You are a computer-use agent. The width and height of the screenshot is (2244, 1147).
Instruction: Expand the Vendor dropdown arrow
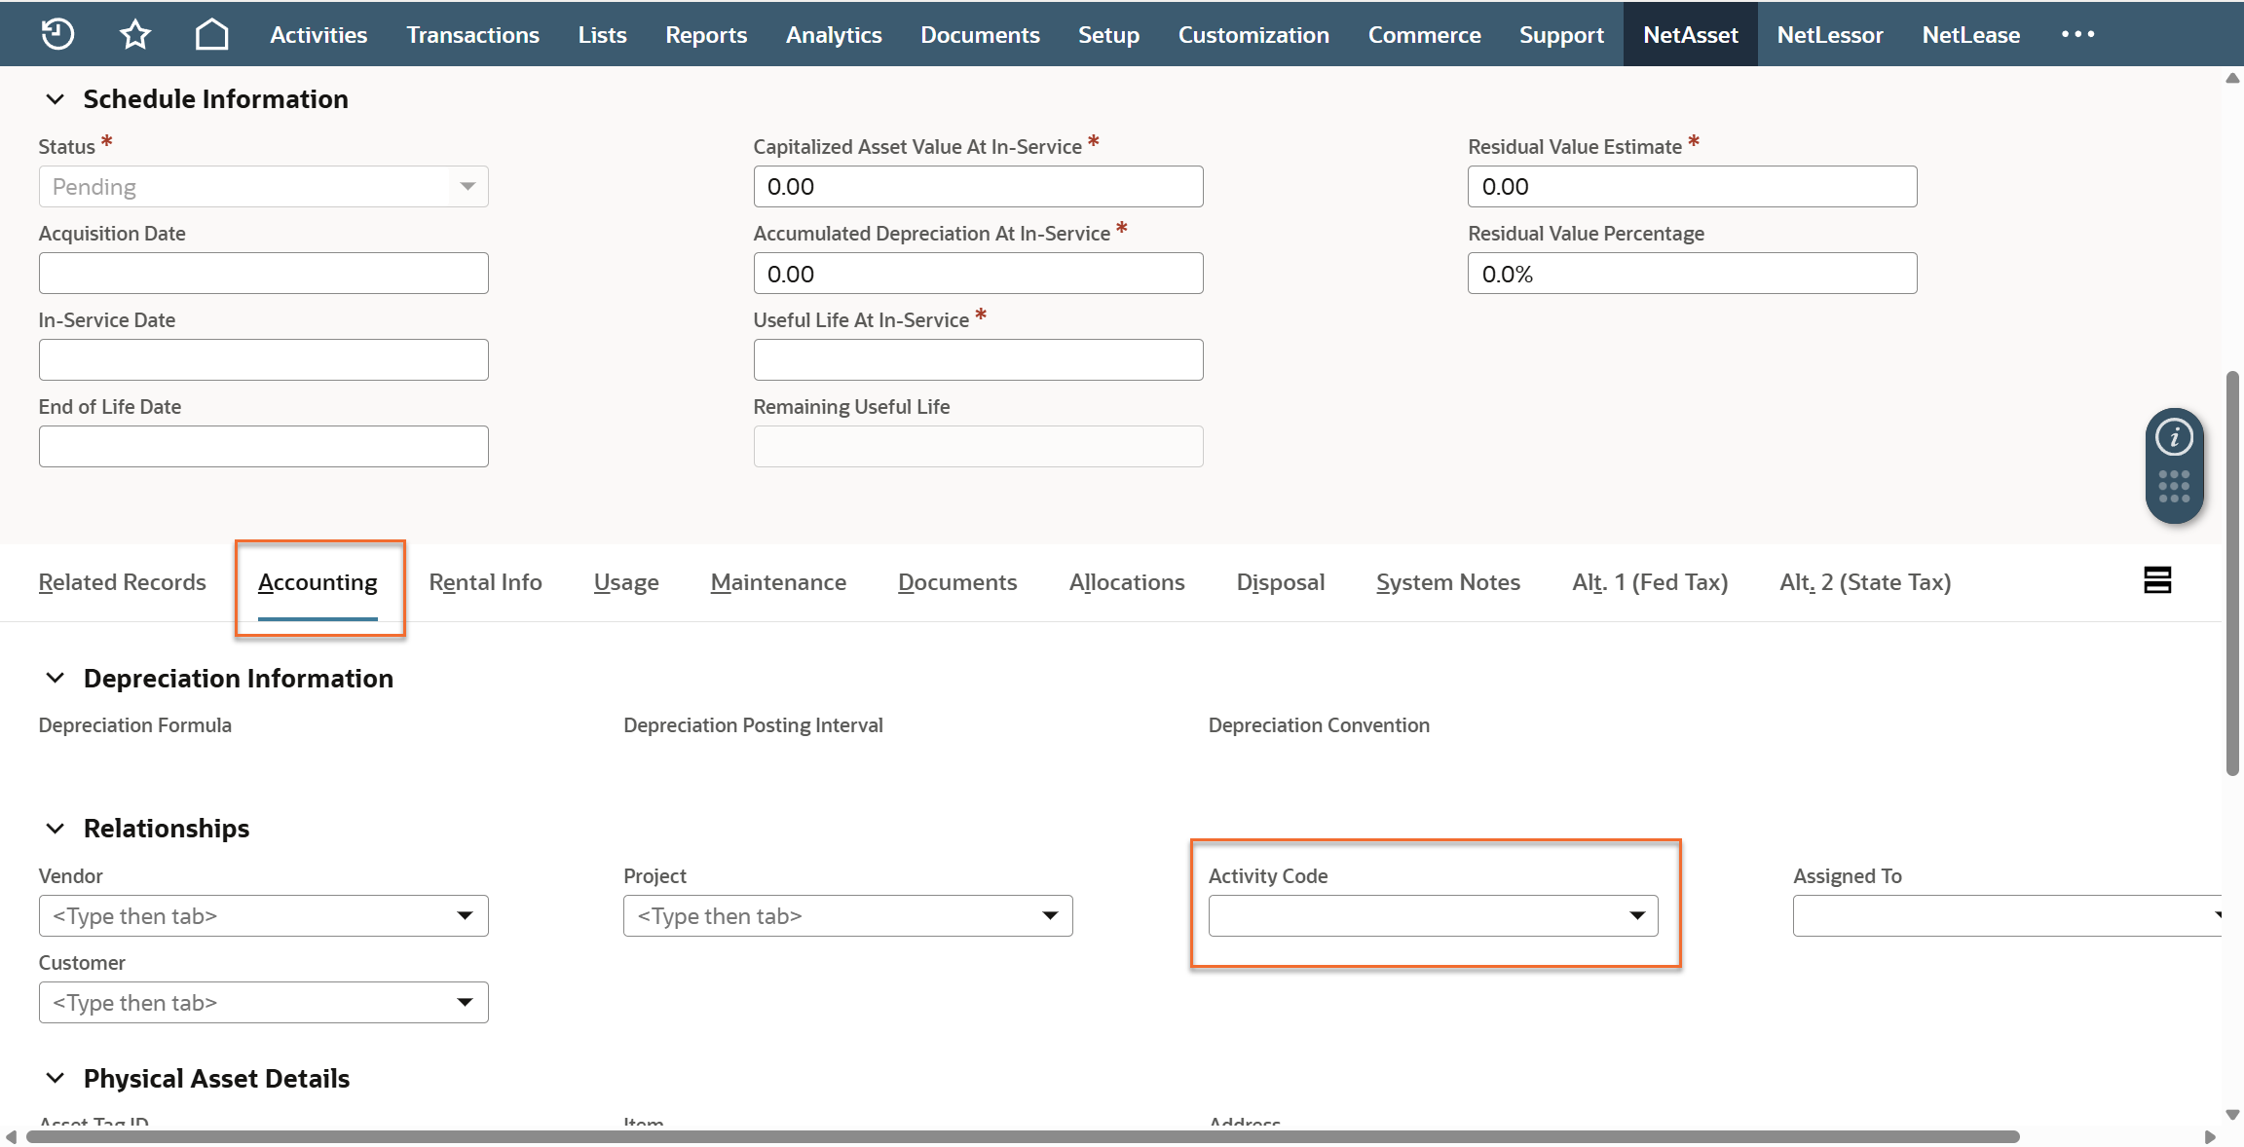(x=466, y=916)
